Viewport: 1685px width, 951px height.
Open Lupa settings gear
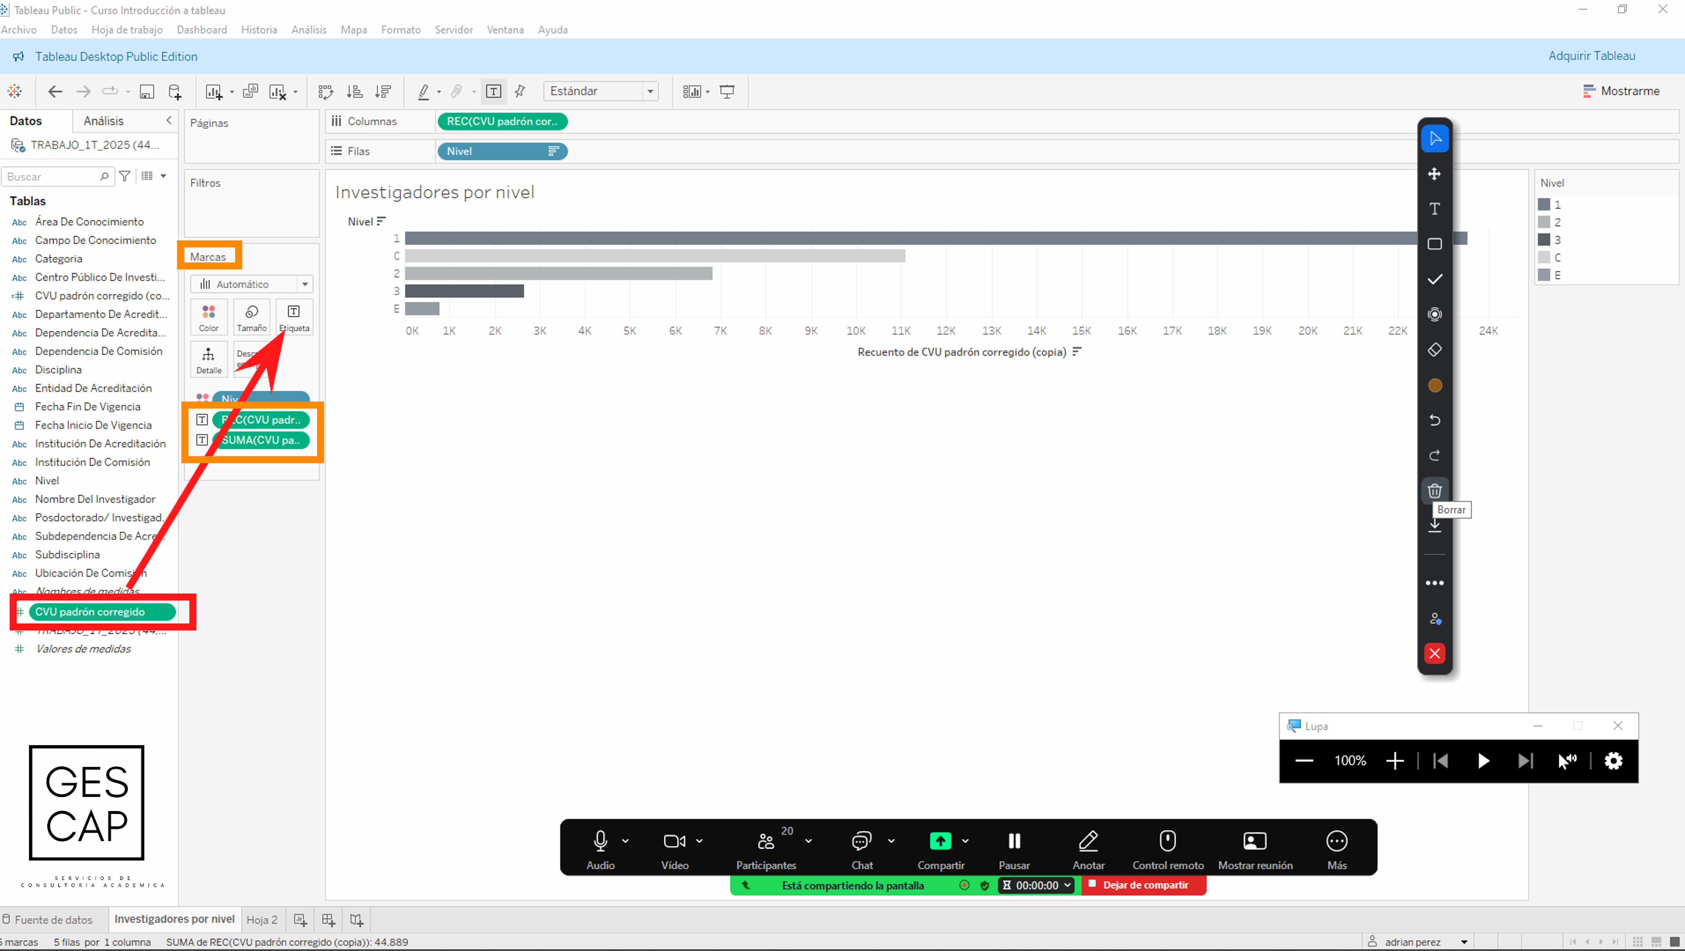[1614, 761]
